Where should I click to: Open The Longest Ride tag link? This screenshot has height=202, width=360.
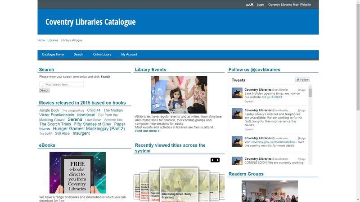73,110
